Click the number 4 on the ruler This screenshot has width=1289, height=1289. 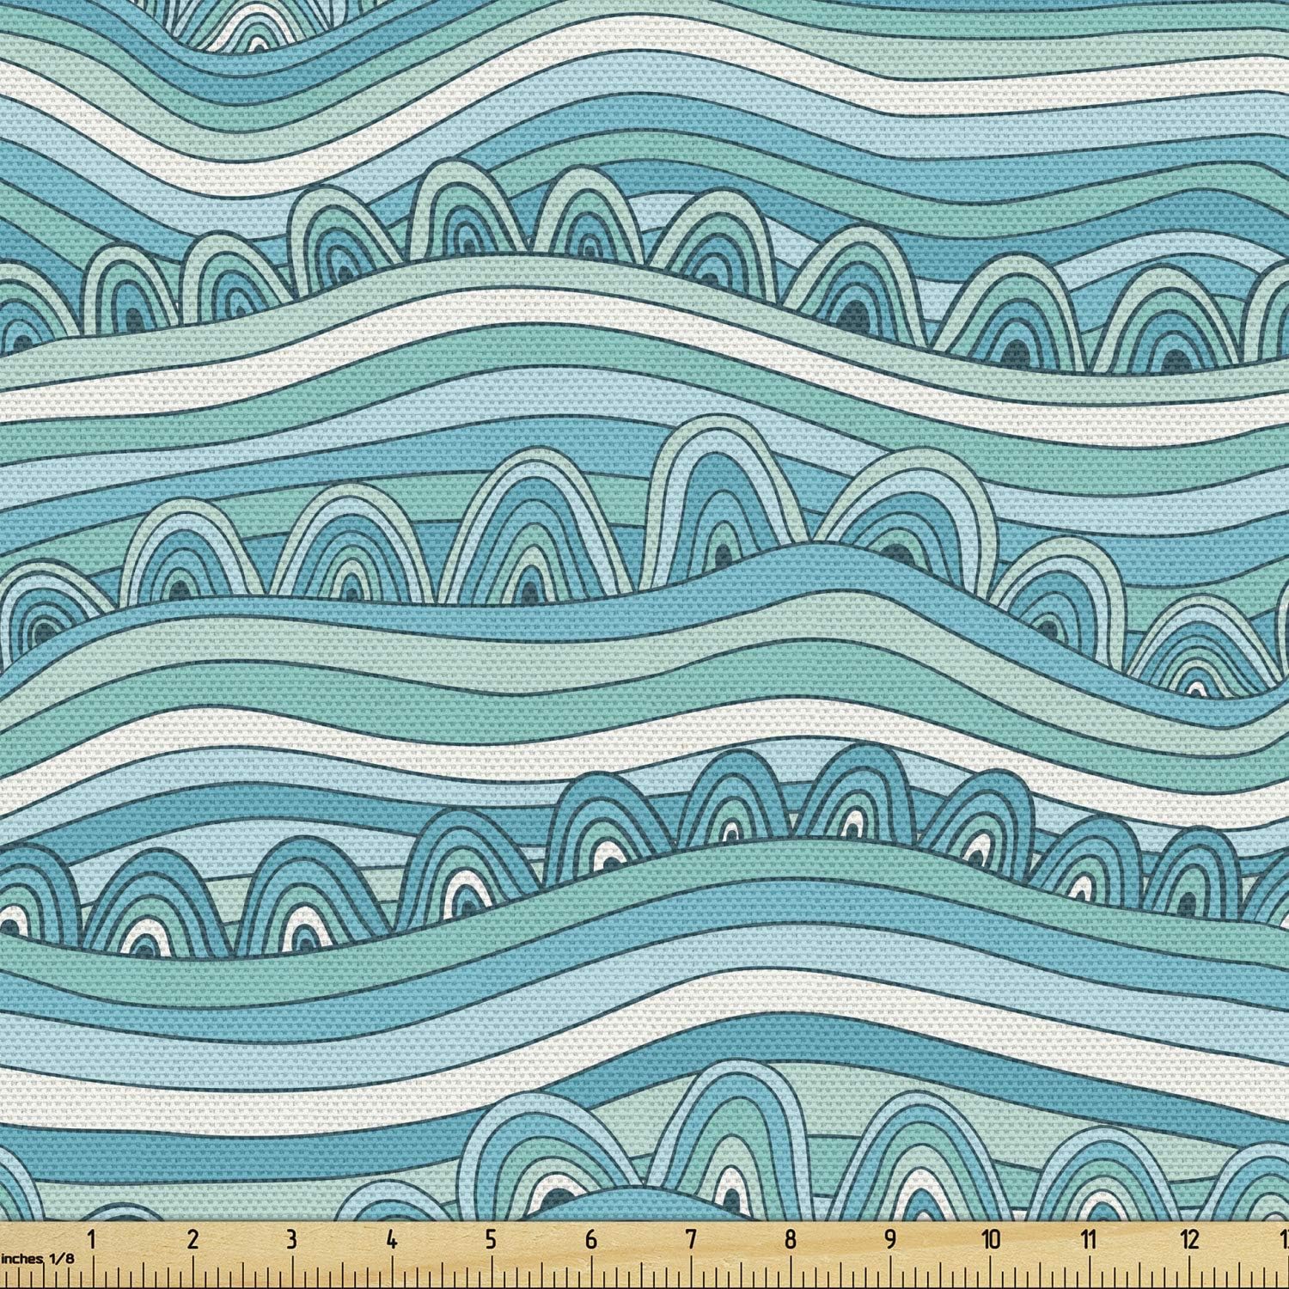pyautogui.click(x=392, y=1239)
